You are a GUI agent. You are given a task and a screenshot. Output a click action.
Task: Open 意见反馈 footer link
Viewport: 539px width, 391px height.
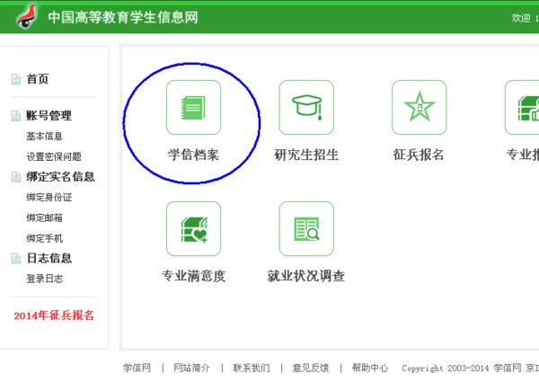tap(311, 368)
